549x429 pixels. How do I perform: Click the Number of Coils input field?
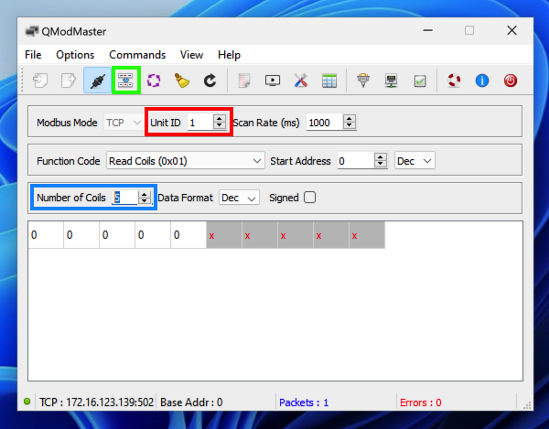(125, 198)
